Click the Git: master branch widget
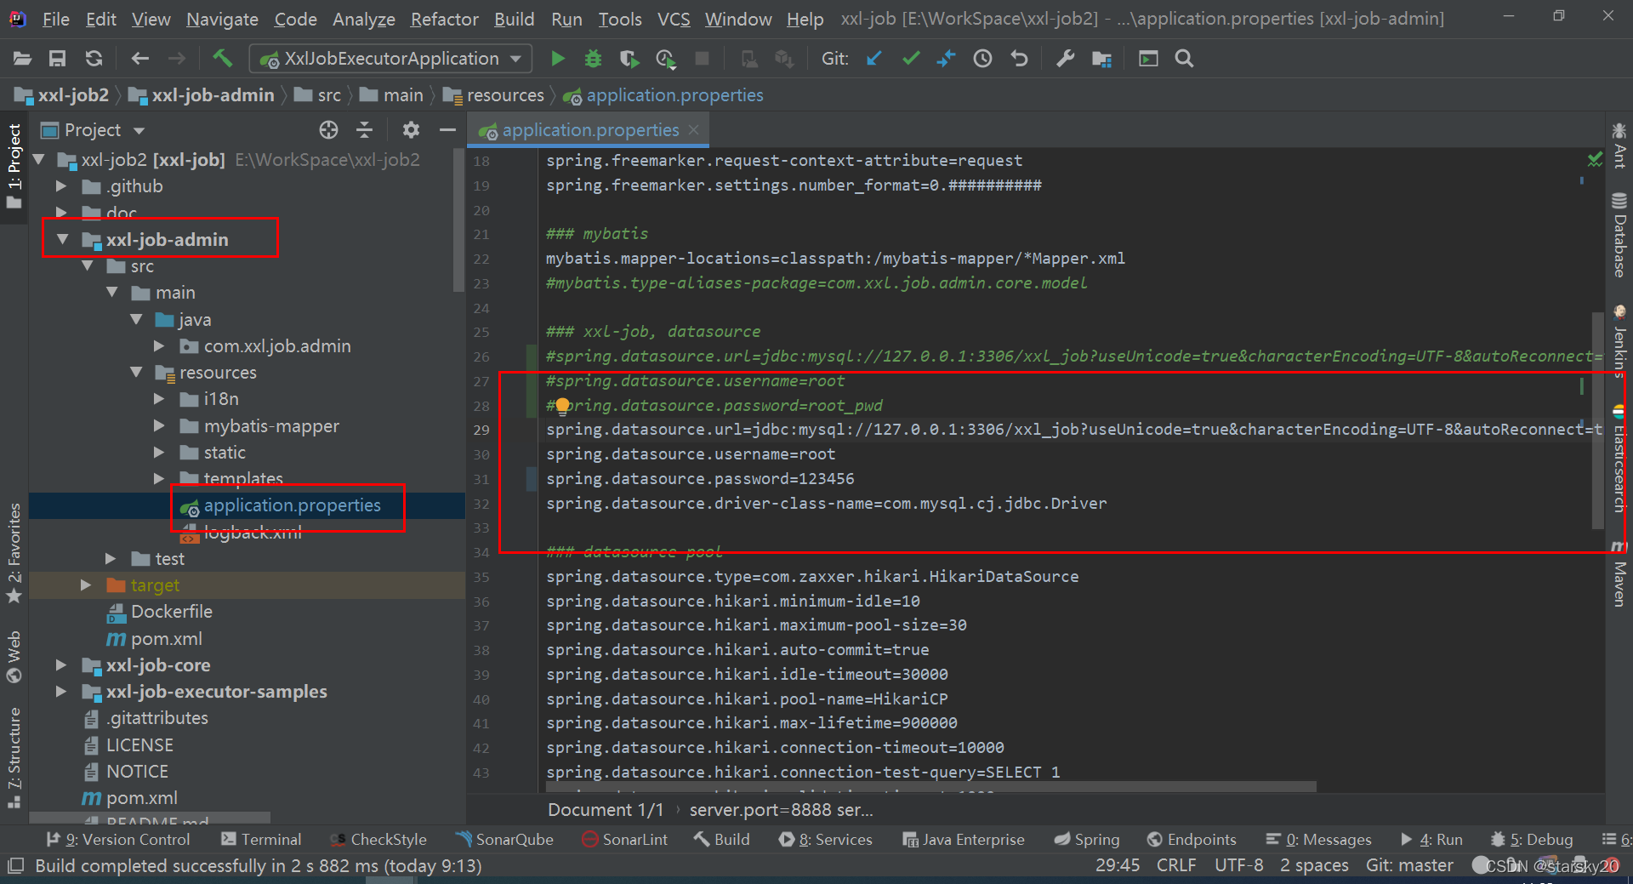This screenshot has height=884, width=1633. 1409,865
